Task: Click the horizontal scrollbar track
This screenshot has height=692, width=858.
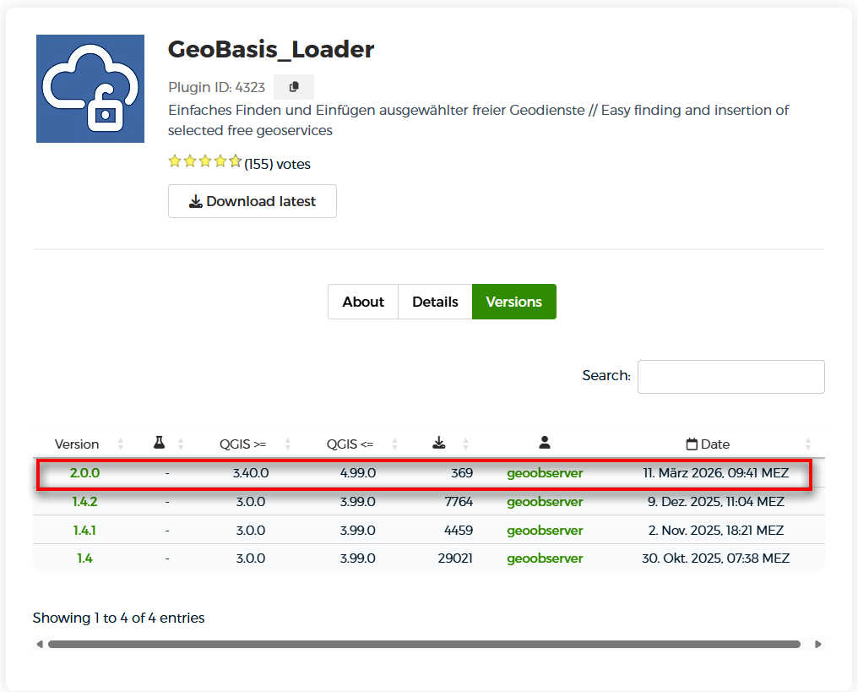Action: (424, 644)
